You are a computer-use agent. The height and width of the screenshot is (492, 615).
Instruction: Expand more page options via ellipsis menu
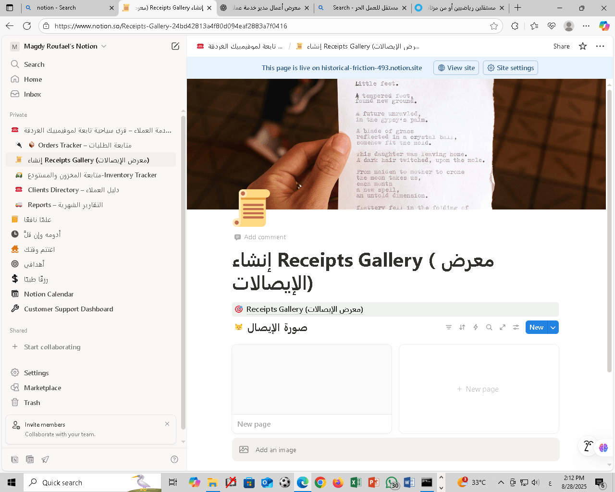pyautogui.click(x=600, y=46)
